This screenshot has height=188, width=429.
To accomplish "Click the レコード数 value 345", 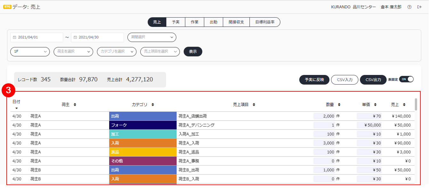I will pyautogui.click(x=45, y=79).
